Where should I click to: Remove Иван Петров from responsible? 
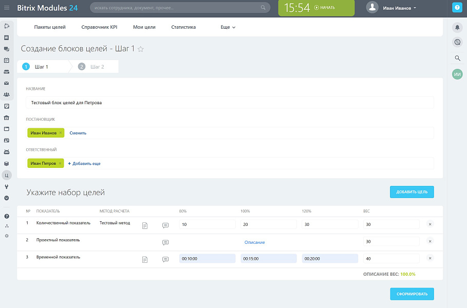(x=60, y=163)
